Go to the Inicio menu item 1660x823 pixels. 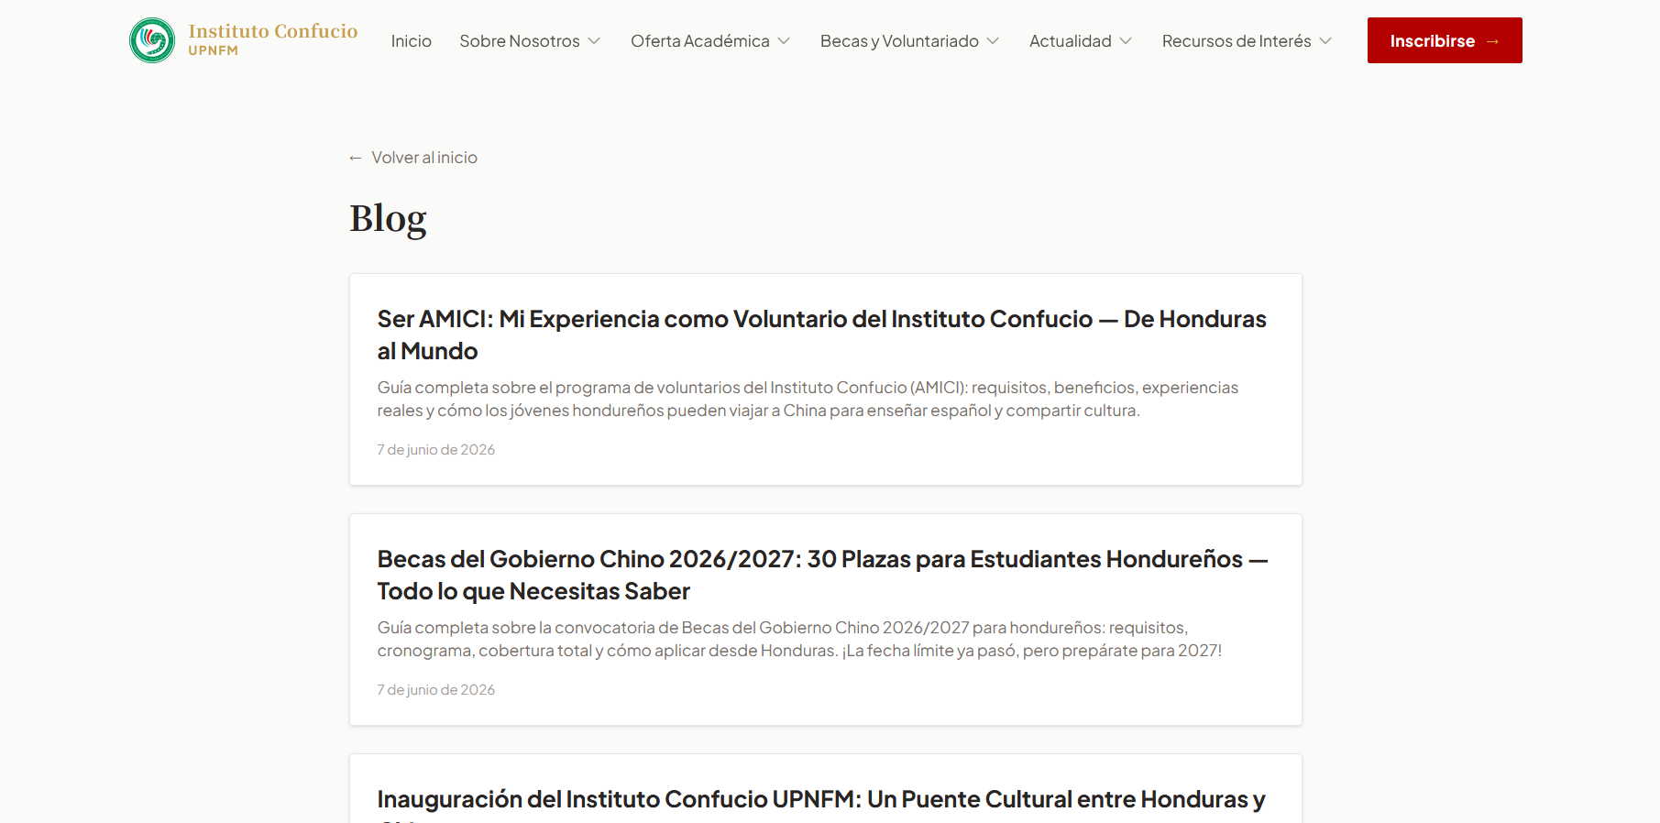tap(411, 41)
